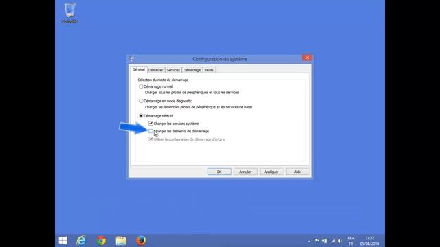
Task: Confirm with the OK button
Action: [x=219, y=172]
